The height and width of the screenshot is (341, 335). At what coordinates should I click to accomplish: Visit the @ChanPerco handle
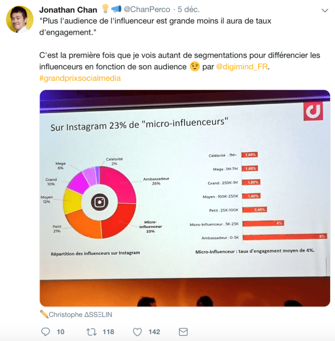147,9
